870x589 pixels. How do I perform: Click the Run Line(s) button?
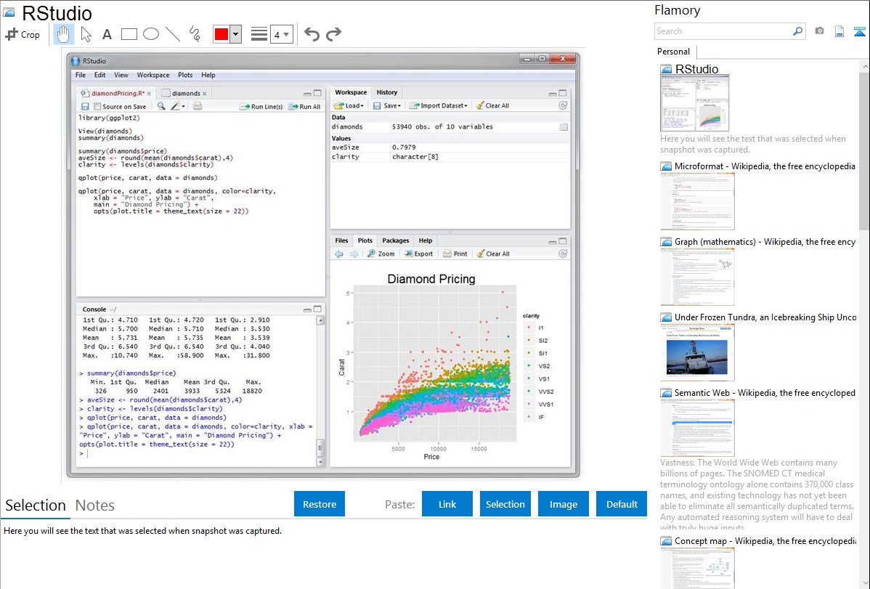click(261, 107)
